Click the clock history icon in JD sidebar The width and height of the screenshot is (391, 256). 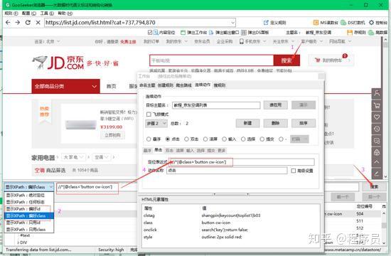[x=377, y=129]
